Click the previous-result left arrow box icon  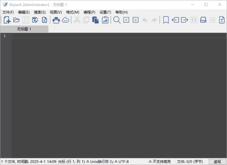[x=126, y=20]
